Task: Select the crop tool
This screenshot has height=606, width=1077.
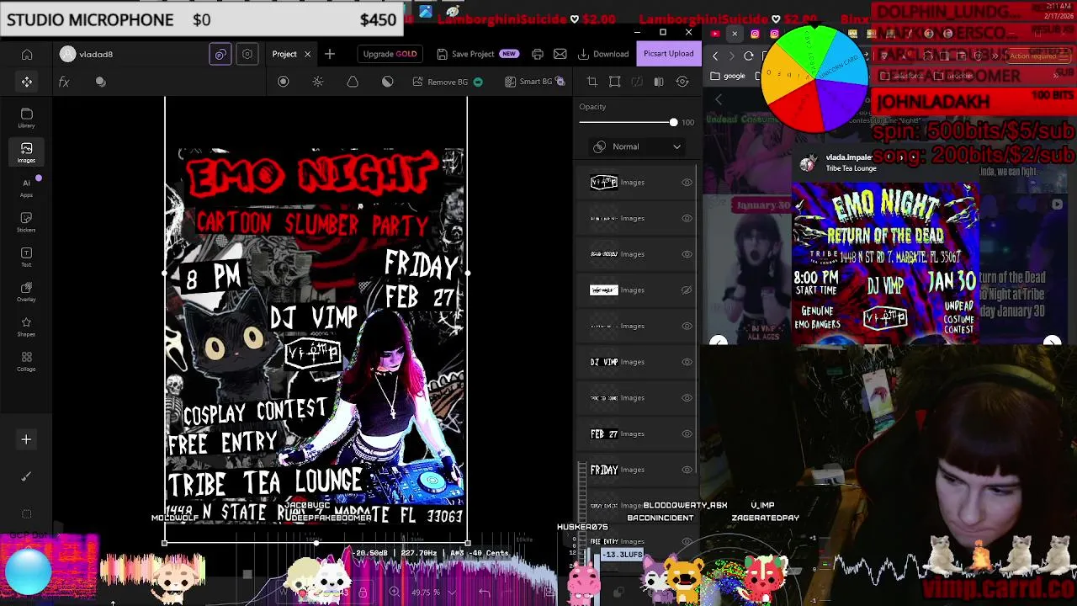Action: click(x=592, y=82)
